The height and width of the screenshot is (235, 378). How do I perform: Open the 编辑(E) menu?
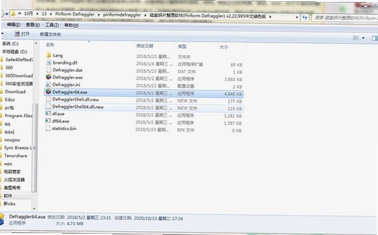(x=14, y=25)
